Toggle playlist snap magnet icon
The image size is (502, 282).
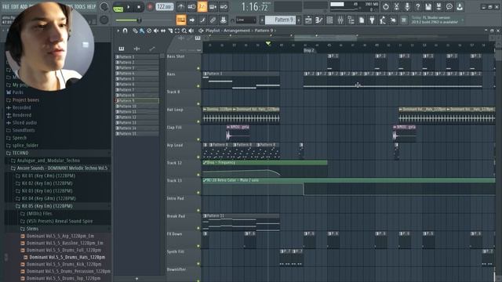click(x=125, y=31)
